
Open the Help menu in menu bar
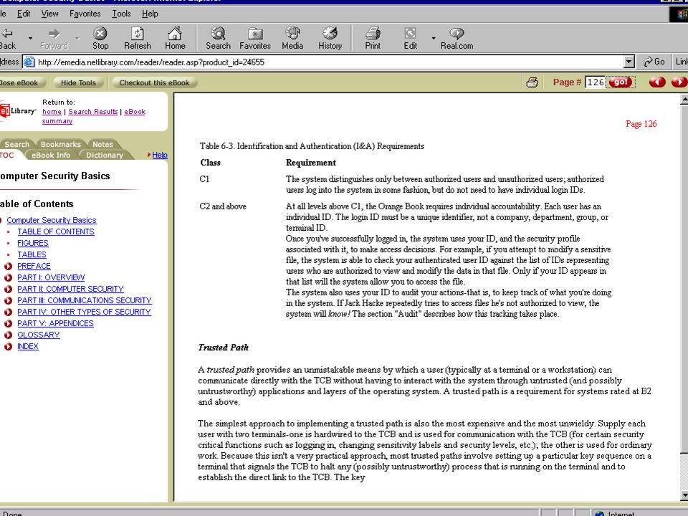(150, 14)
